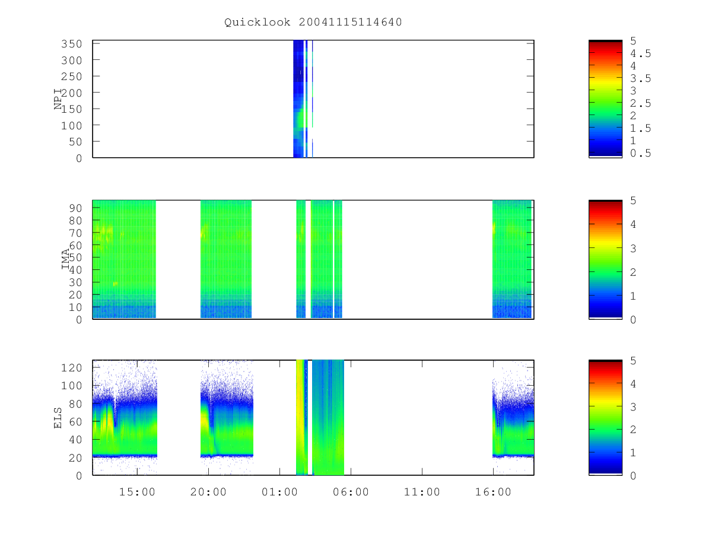Click the 16:00 time axis label
This screenshot has height=534, width=712.
click(x=493, y=492)
